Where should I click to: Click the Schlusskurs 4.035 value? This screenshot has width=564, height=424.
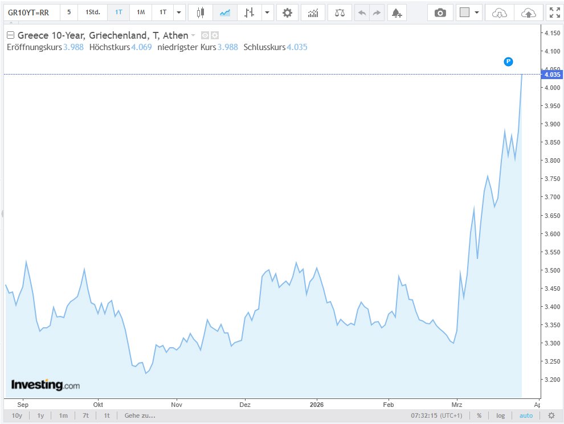297,47
